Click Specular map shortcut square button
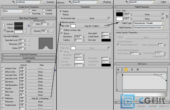Image resolution: width=170 pixels, height=110 pixels. pos(25,32)
